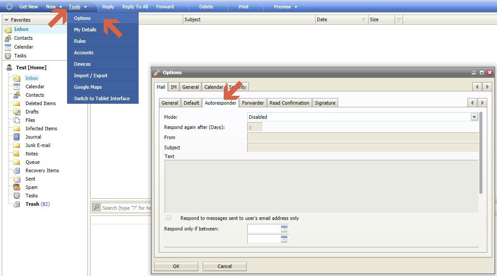This screenshot has width=497, height=276.
Task: Open the New dropdown arrow
Action: point(60,7)
